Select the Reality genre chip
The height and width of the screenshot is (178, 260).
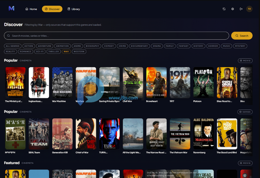click(10, 52)
